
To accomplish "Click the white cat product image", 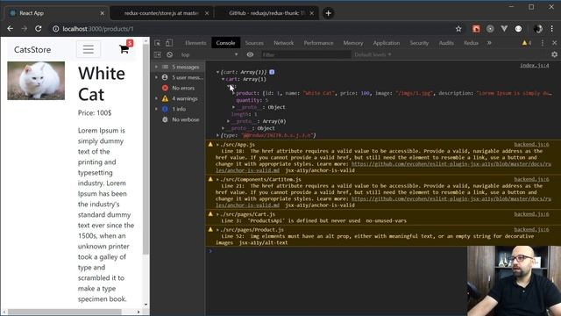I will 36,81.
